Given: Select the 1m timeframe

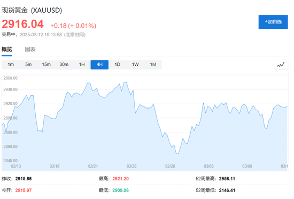Looking at the screenshot, I should coord(11,64).
